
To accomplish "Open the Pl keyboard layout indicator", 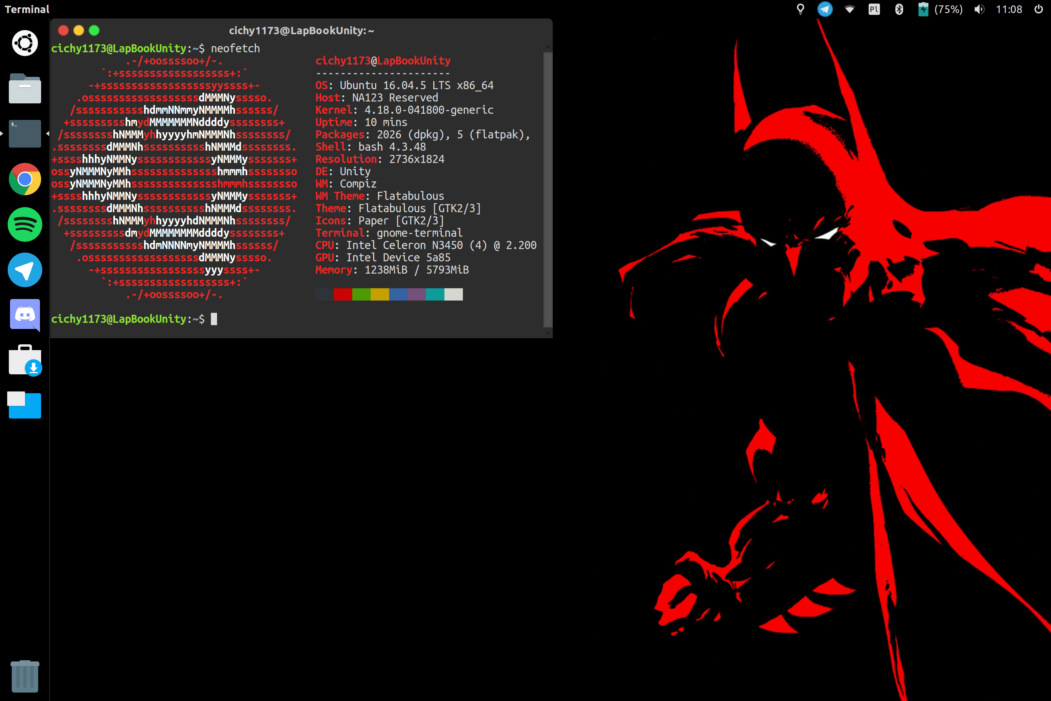I will click(x=874, y=9).
